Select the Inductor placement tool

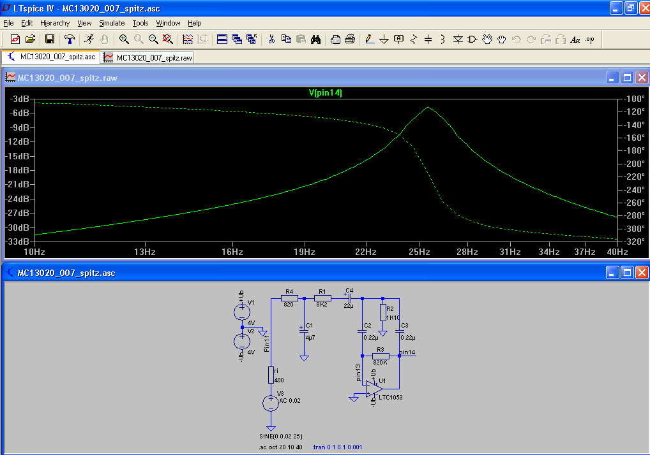442,40
